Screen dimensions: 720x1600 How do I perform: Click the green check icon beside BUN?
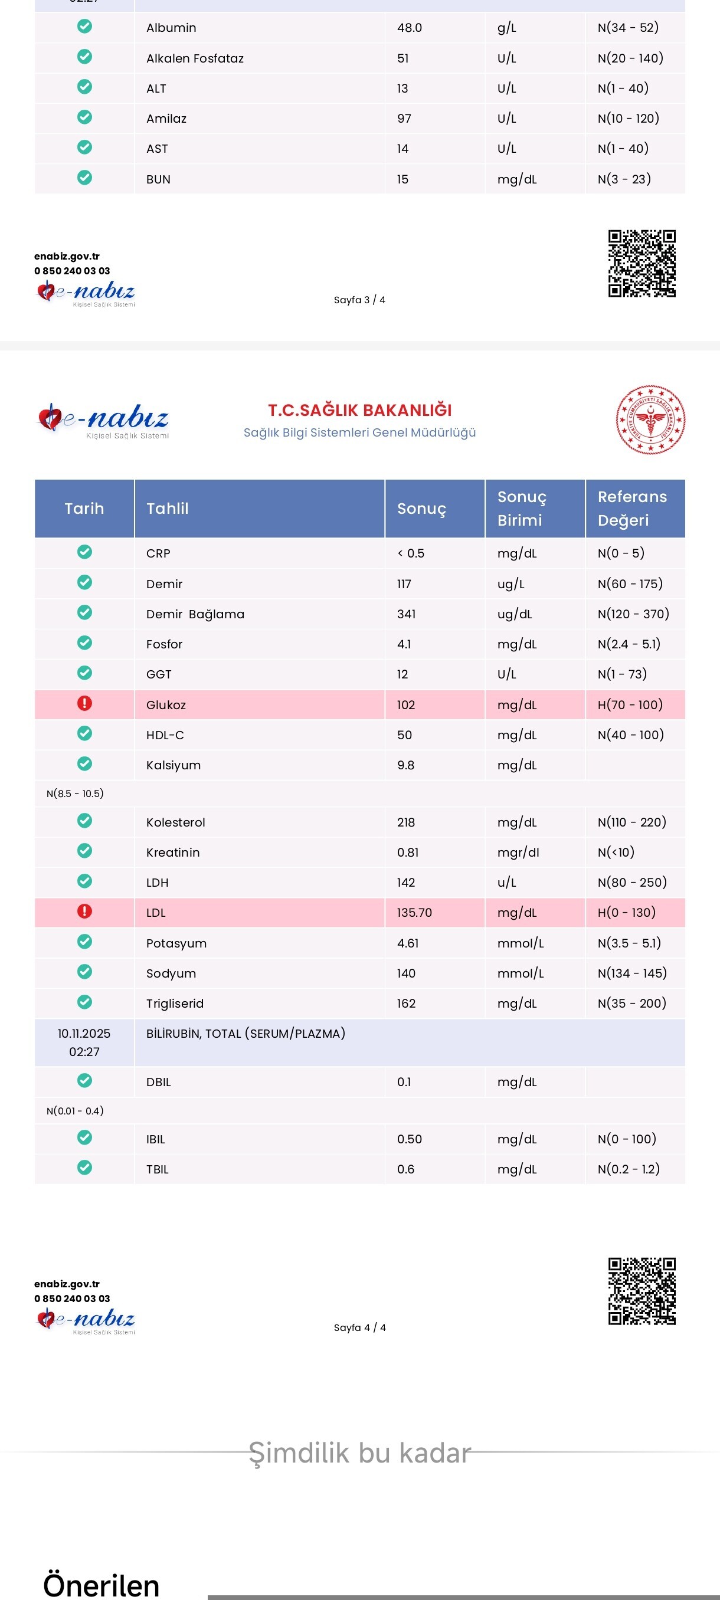pyautogui.click(x=84, y=178)
